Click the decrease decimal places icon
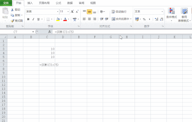 coord(162,19)
